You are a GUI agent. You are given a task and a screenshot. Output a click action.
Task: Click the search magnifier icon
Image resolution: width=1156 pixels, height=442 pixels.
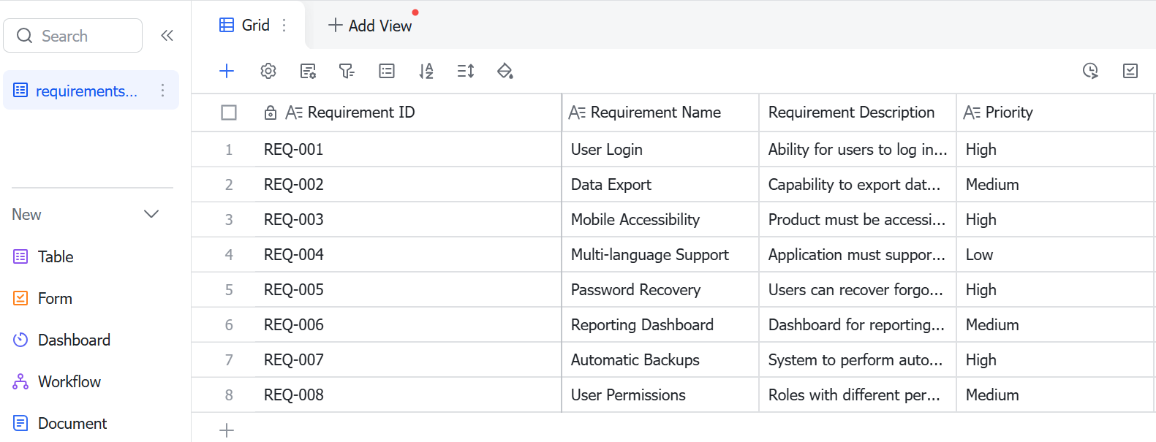24,36
